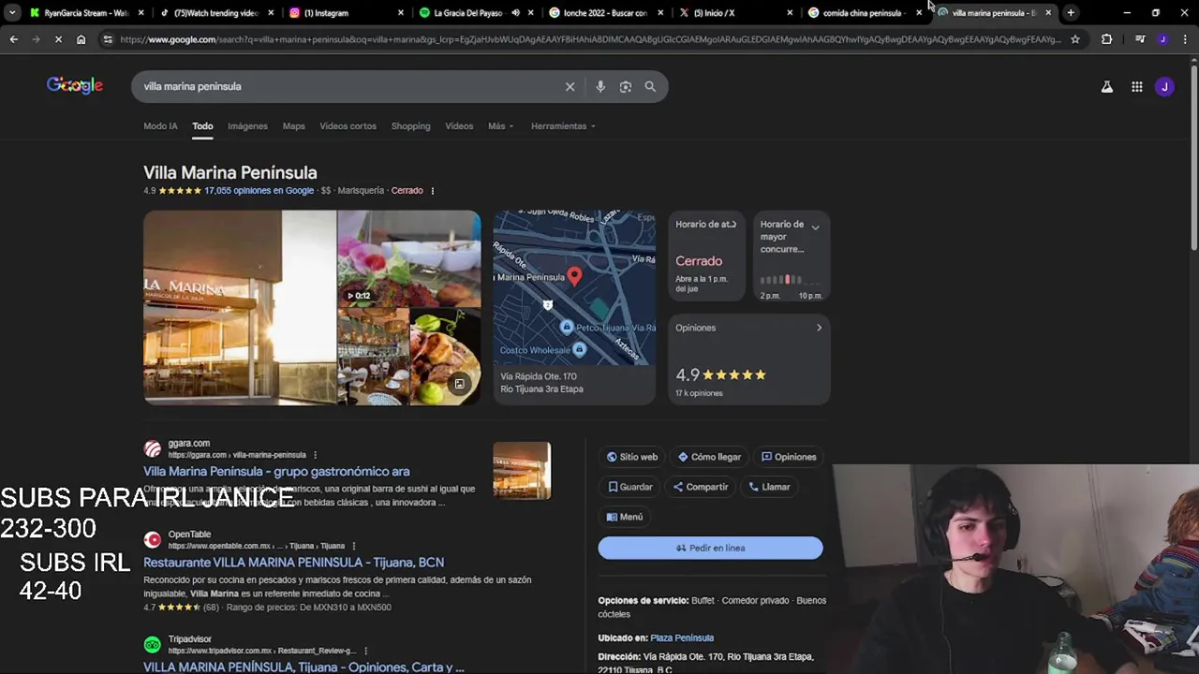Viewport: 1199px width, 674px height.
Task: Select the Videos cortos tab
Action: tap(348, 126)
